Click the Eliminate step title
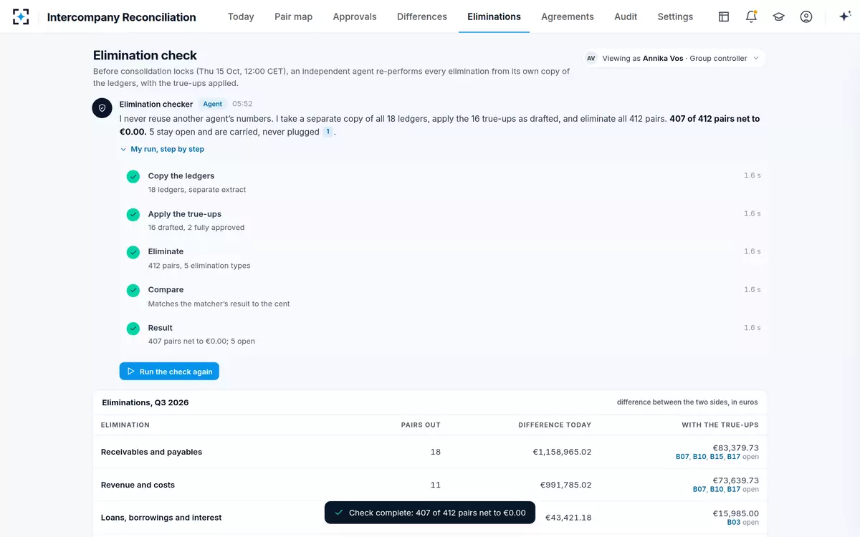860x537 pixels. pos(166,251)
